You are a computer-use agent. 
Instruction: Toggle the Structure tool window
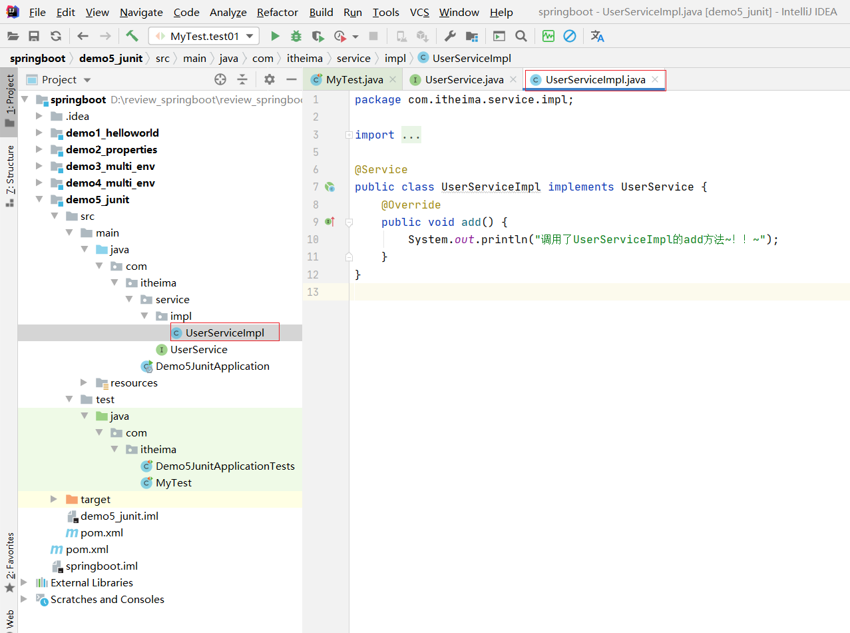(x=9, y=175)
